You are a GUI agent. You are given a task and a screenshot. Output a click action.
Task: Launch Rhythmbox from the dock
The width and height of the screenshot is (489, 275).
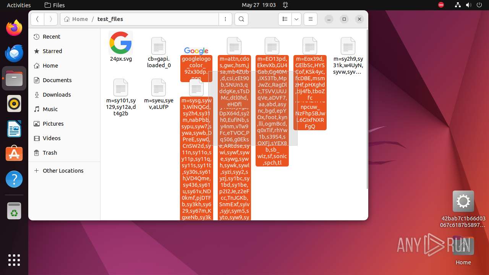click(x=14, y=104)
